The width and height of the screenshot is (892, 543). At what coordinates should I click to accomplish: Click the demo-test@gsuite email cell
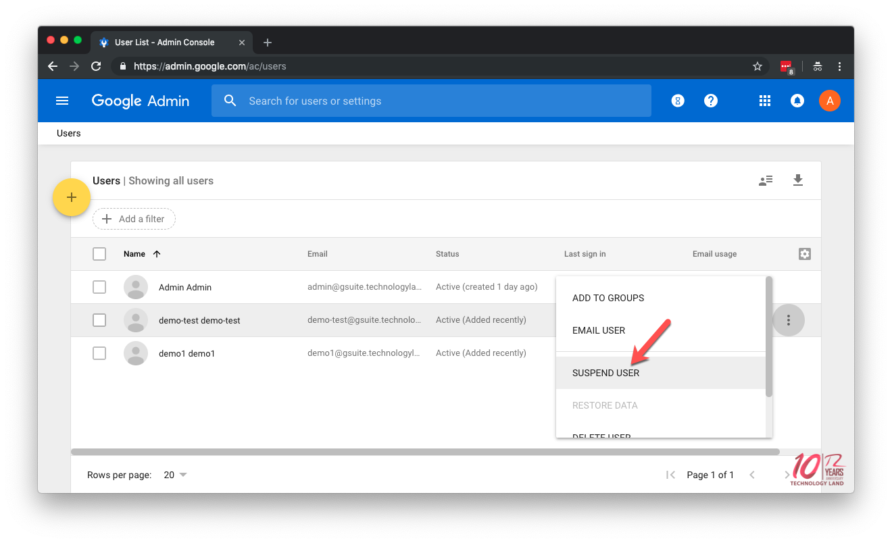click(364, 320)
